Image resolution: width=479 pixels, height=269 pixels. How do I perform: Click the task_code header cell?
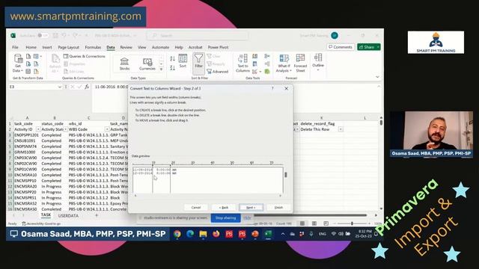tap(27, 124)
